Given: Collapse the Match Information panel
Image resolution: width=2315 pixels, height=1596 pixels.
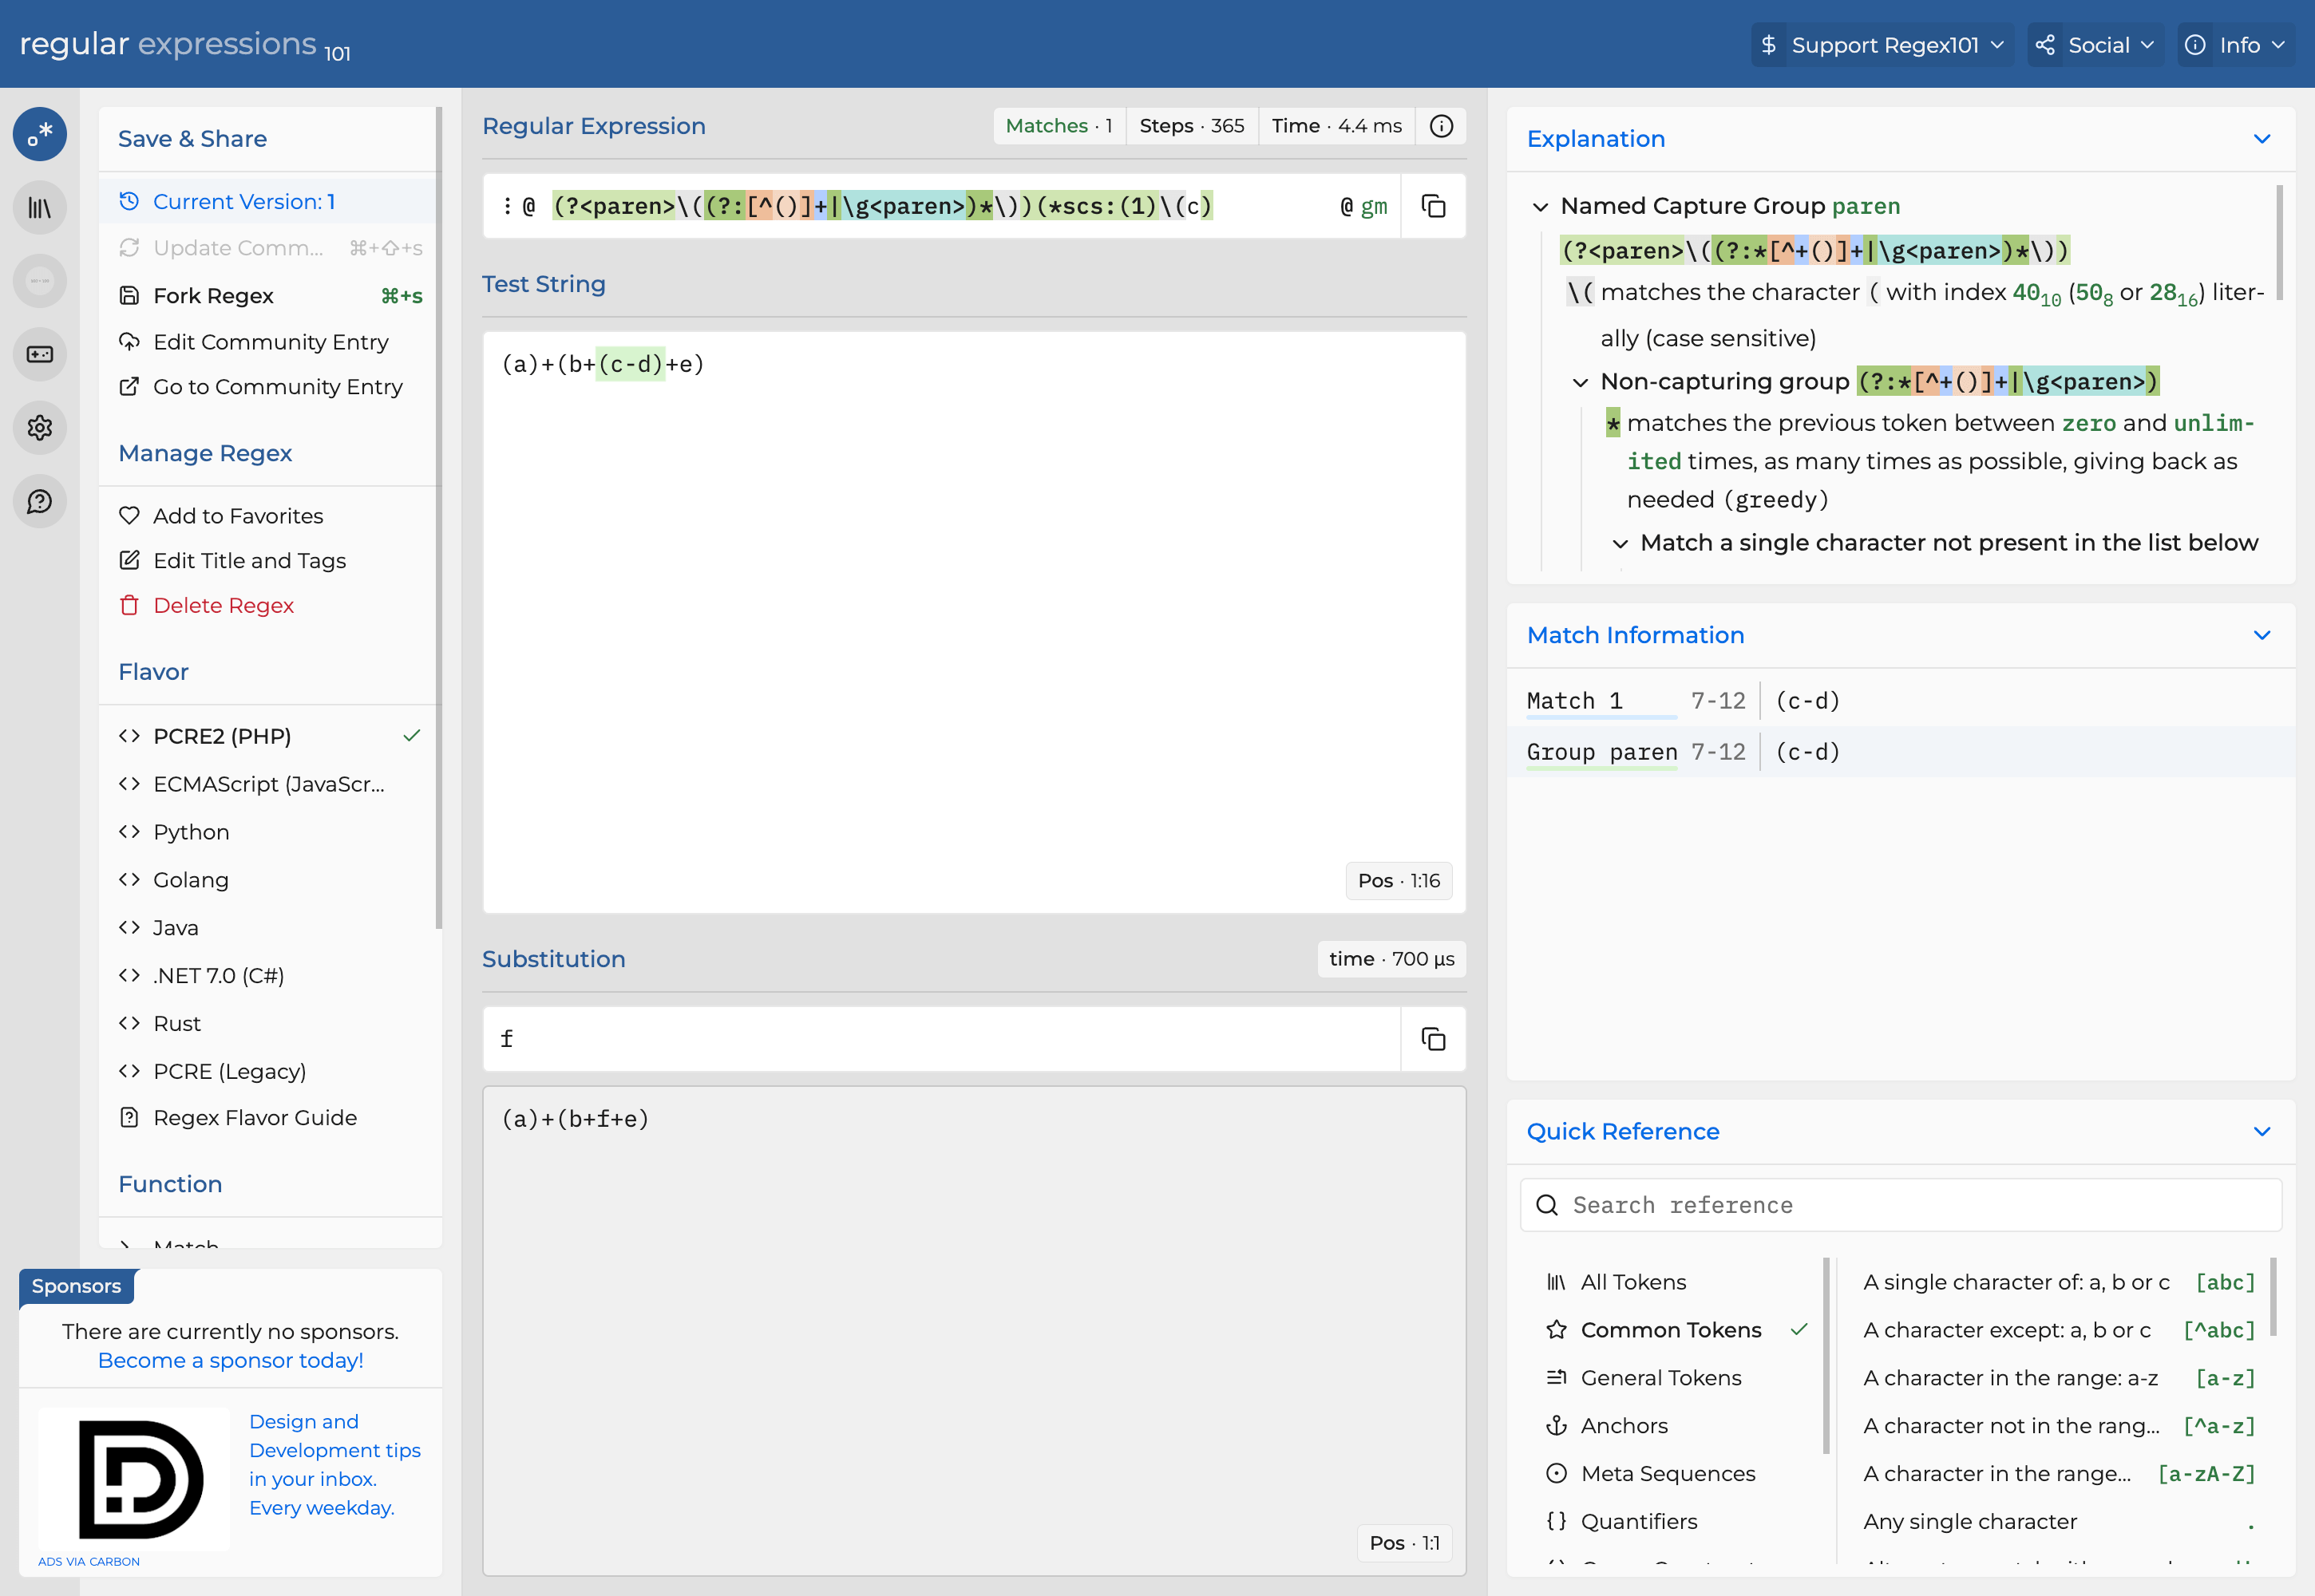Looking at the screenshot, I should tap(2261, 635).
